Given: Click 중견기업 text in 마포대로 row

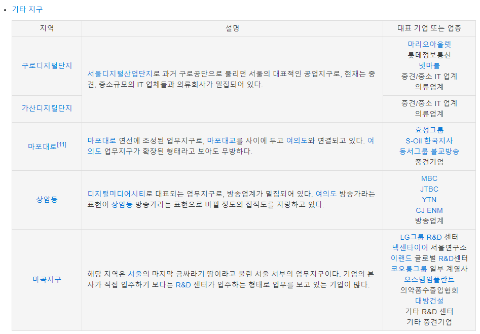Looking at the screenshot, I should (429, 162).
